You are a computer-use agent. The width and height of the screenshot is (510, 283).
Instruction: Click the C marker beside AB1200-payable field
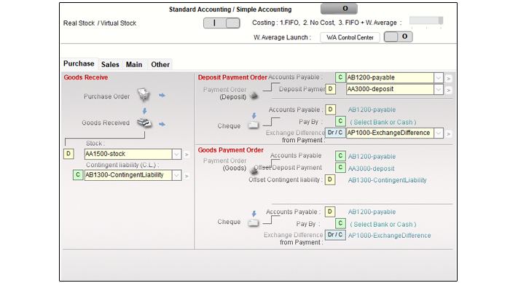coord(340,77)
